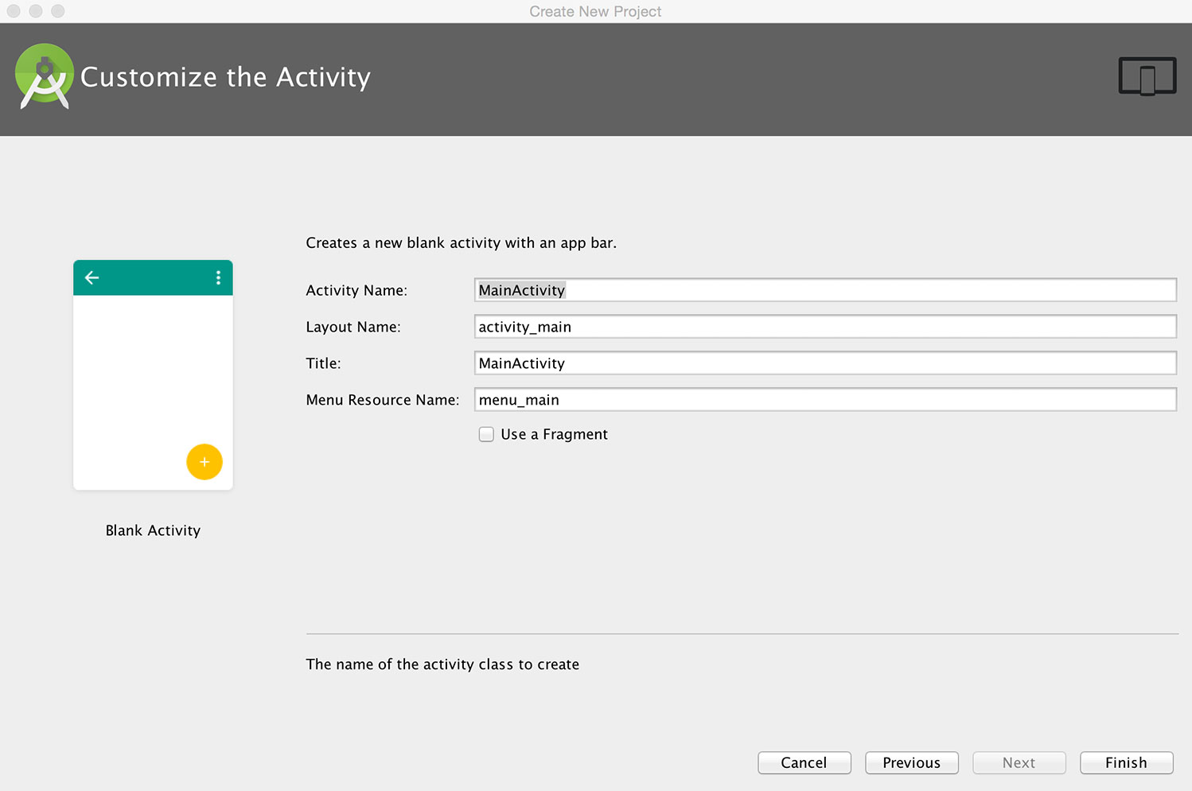Screen dimensions: 1192x791
Task: Click the phone and tablet form-factor icon
Action: (1147, 77)
